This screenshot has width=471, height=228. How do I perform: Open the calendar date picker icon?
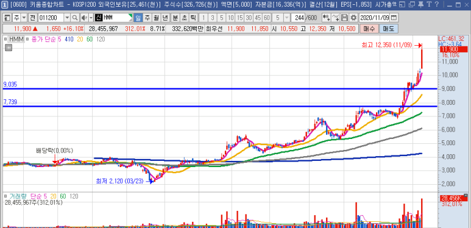[394, 18]
